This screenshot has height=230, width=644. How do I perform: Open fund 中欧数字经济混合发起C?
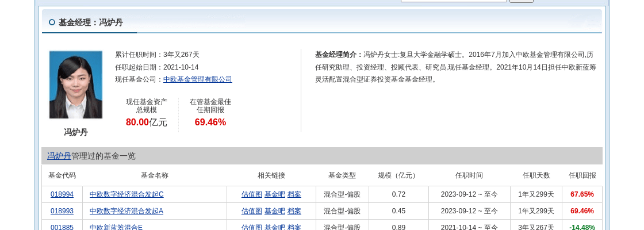126,194
